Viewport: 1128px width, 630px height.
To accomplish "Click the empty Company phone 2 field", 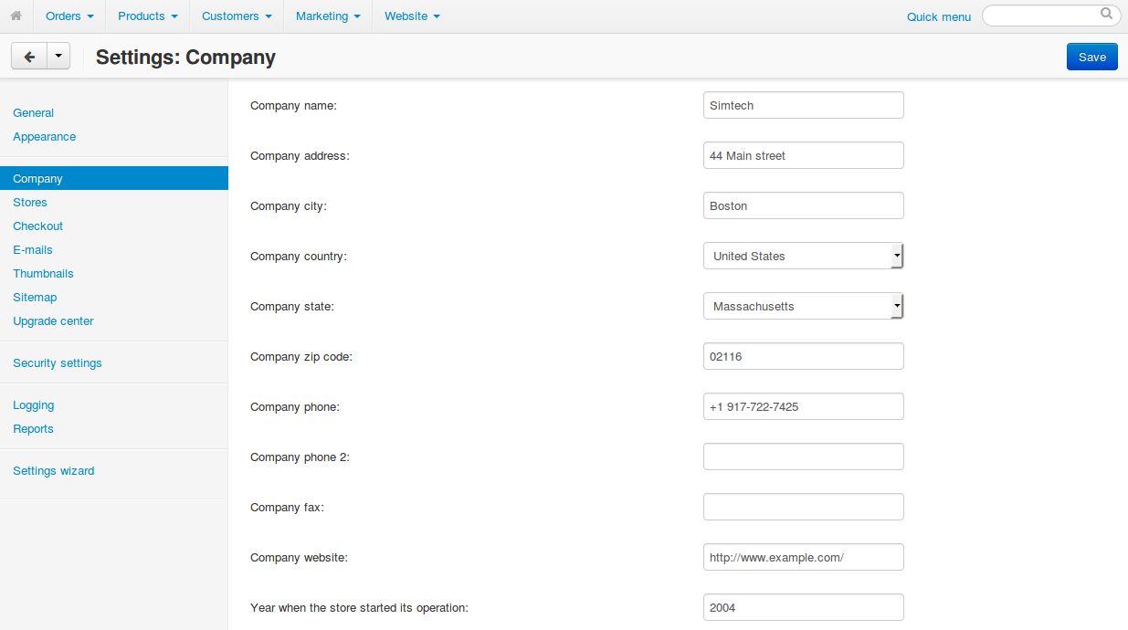I will click(804, 457).
